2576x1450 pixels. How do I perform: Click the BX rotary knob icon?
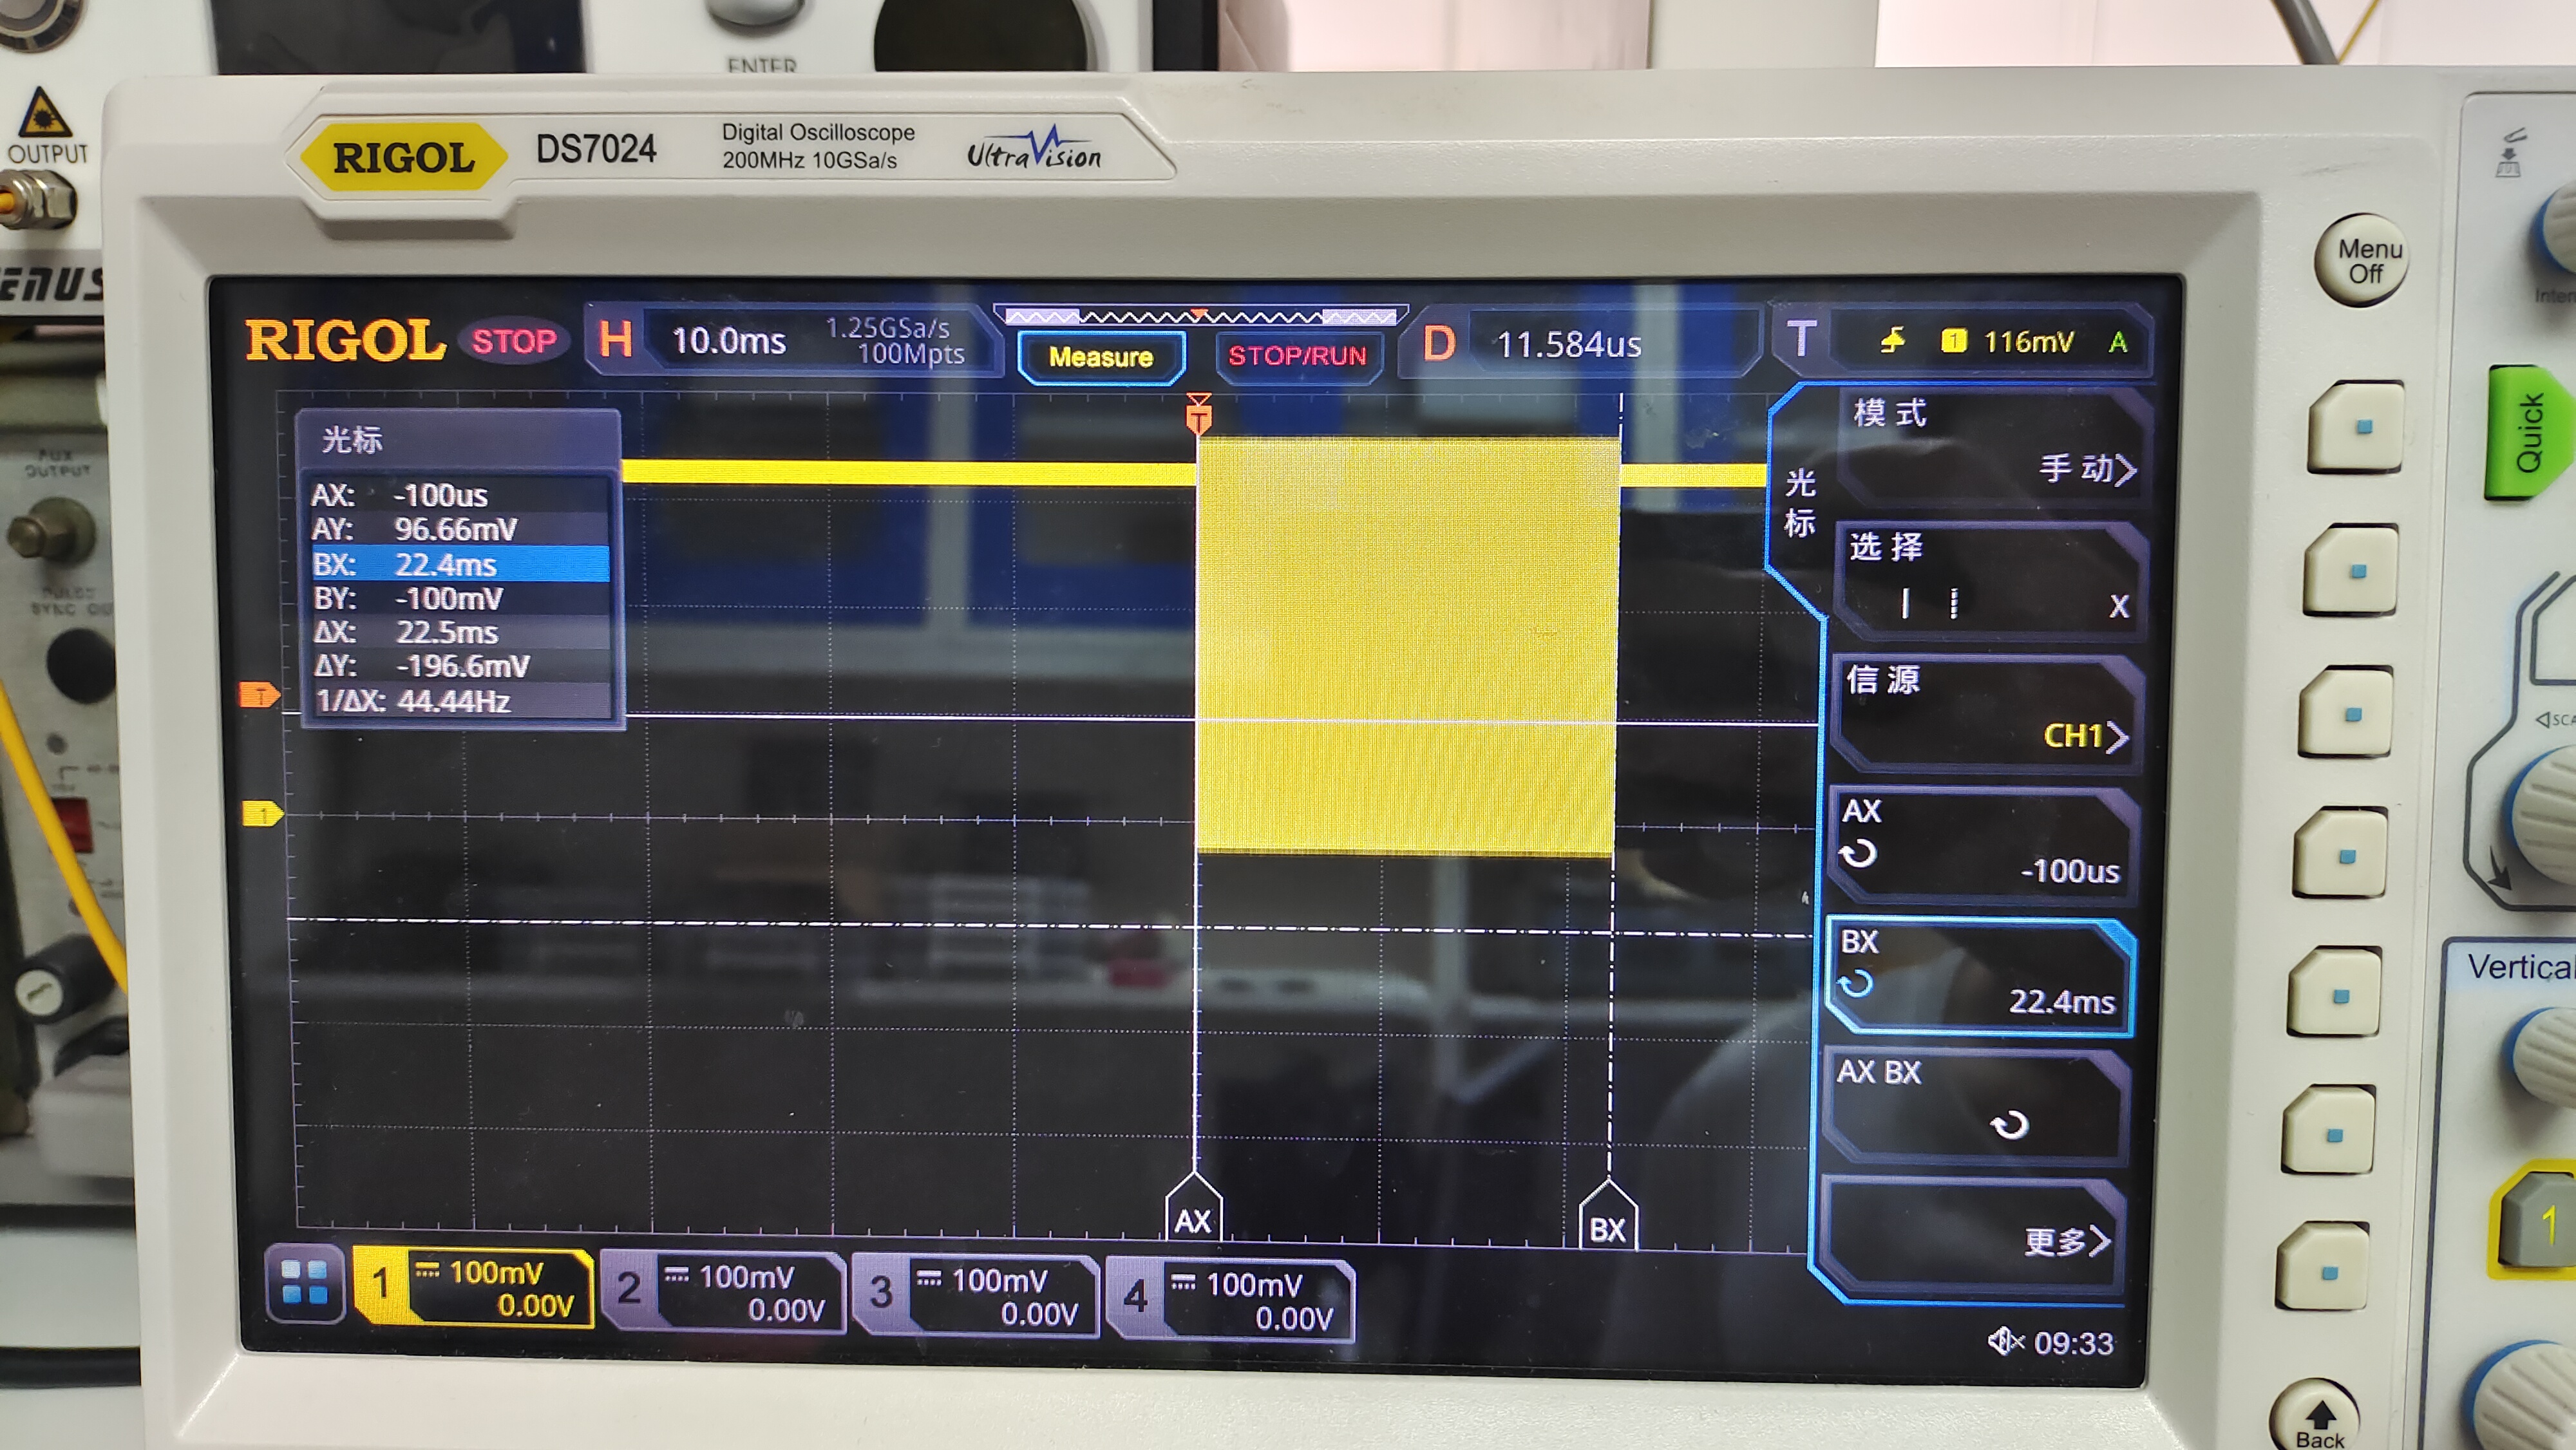coord(1856,984)
